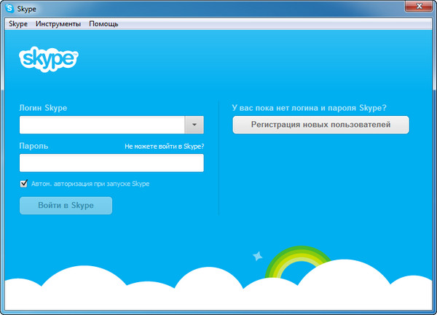Expand the Skype login name dropdown arrow
The height and width of the screenshot is (315, 437).
click(194, 125)
